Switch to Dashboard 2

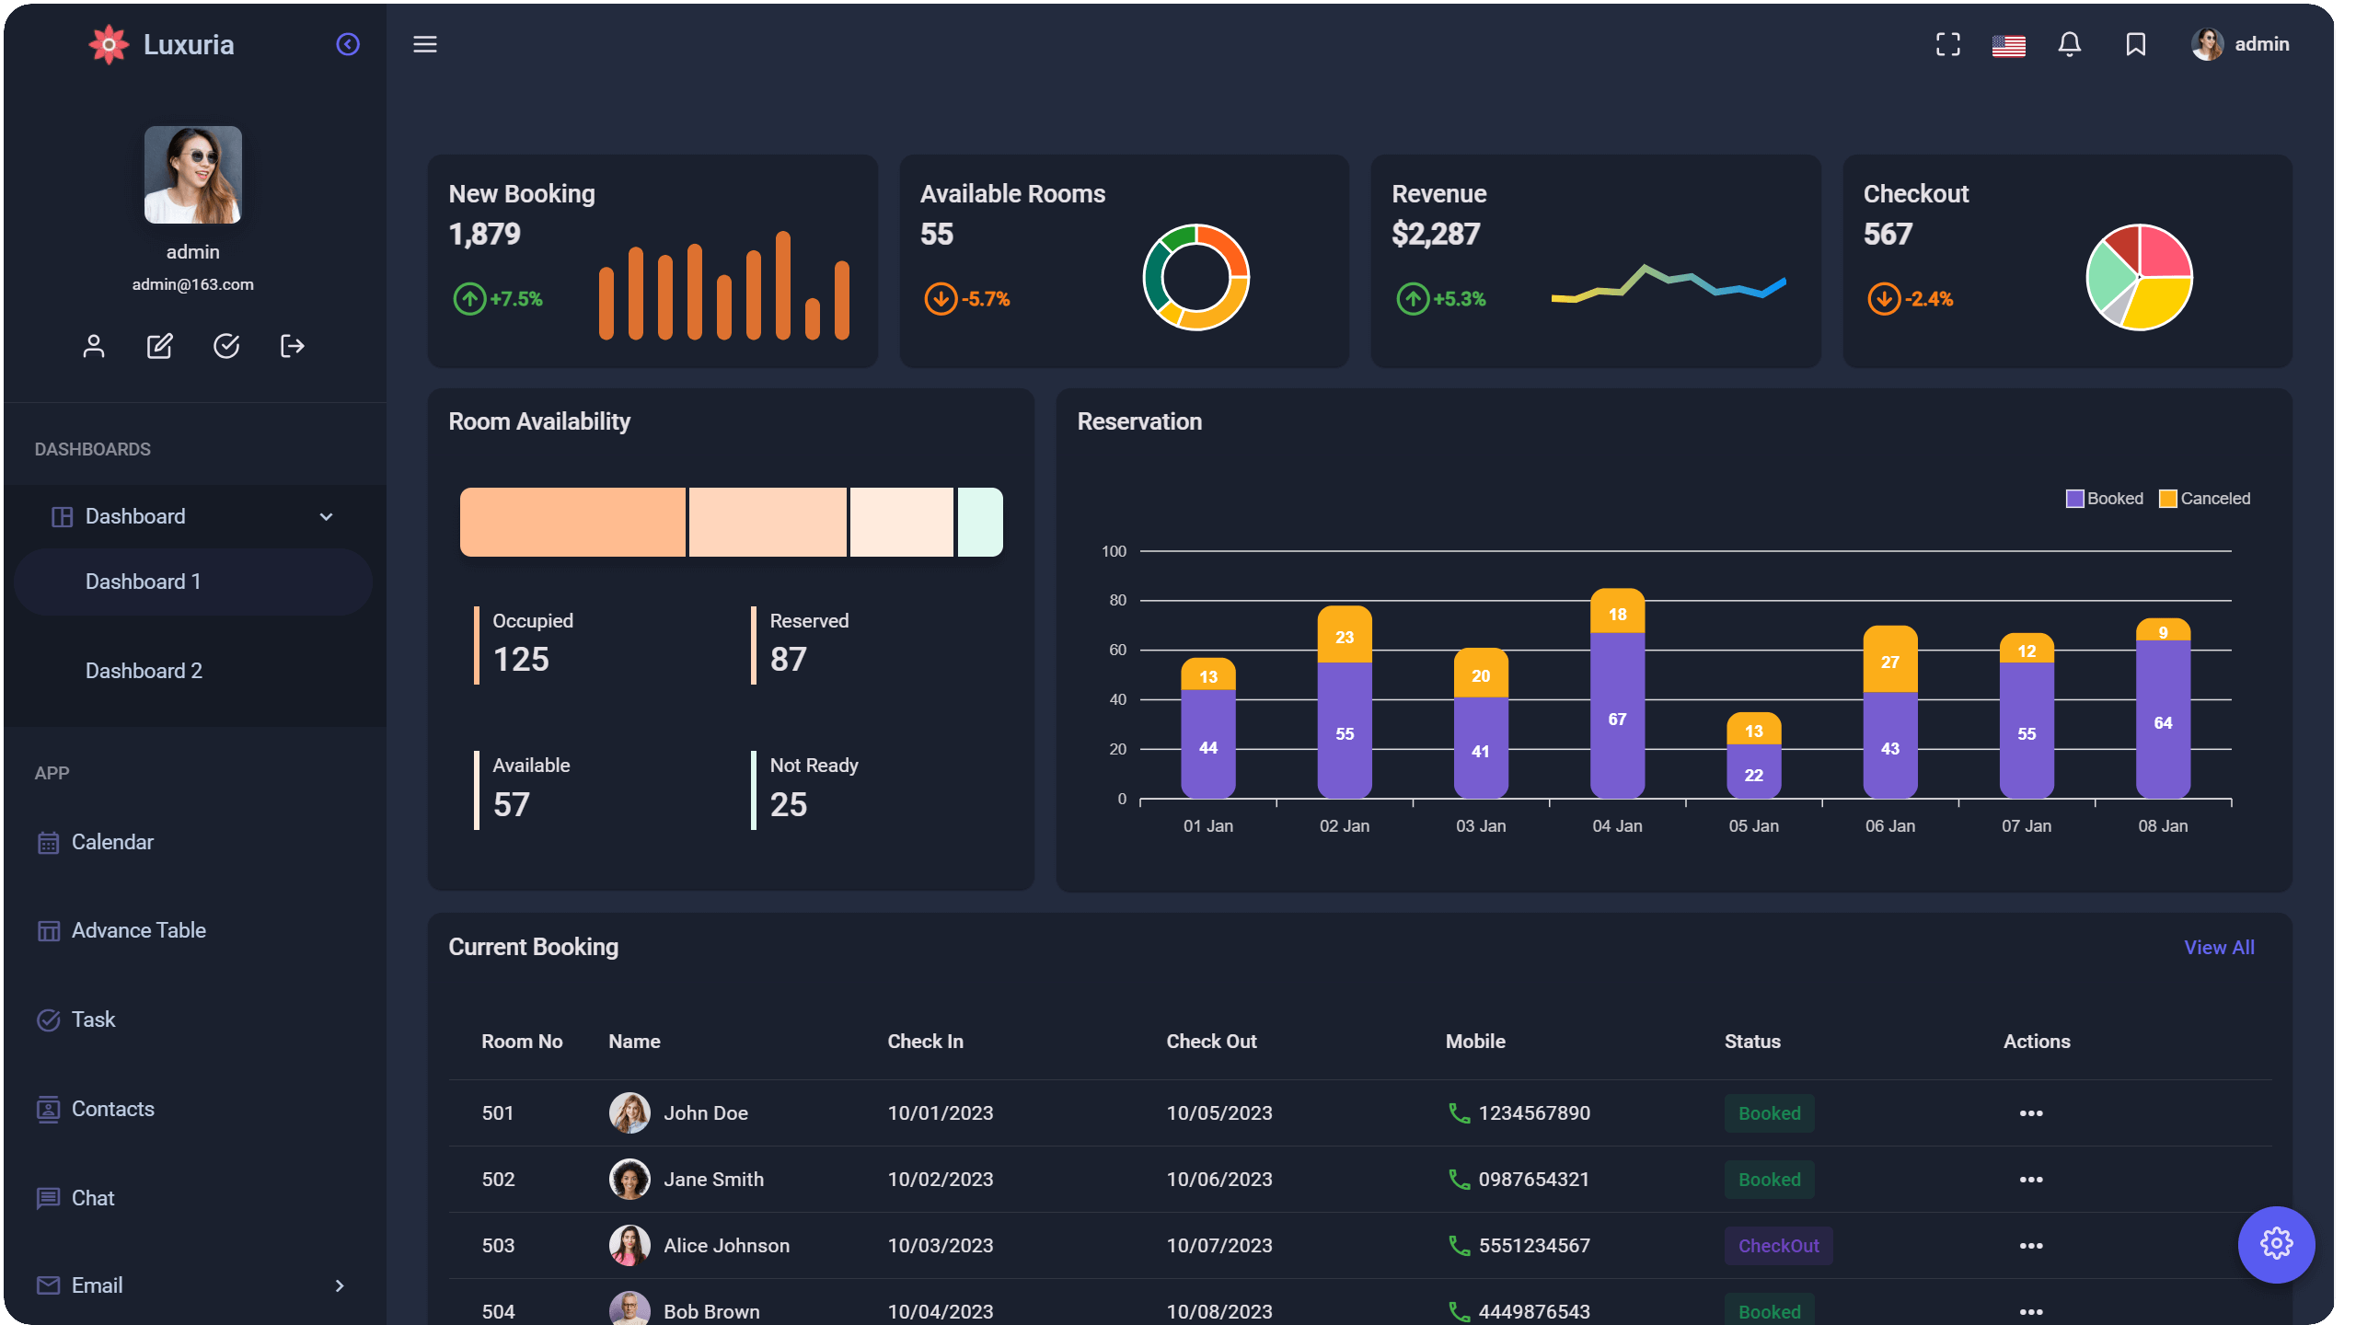click(x=144, y=671)
